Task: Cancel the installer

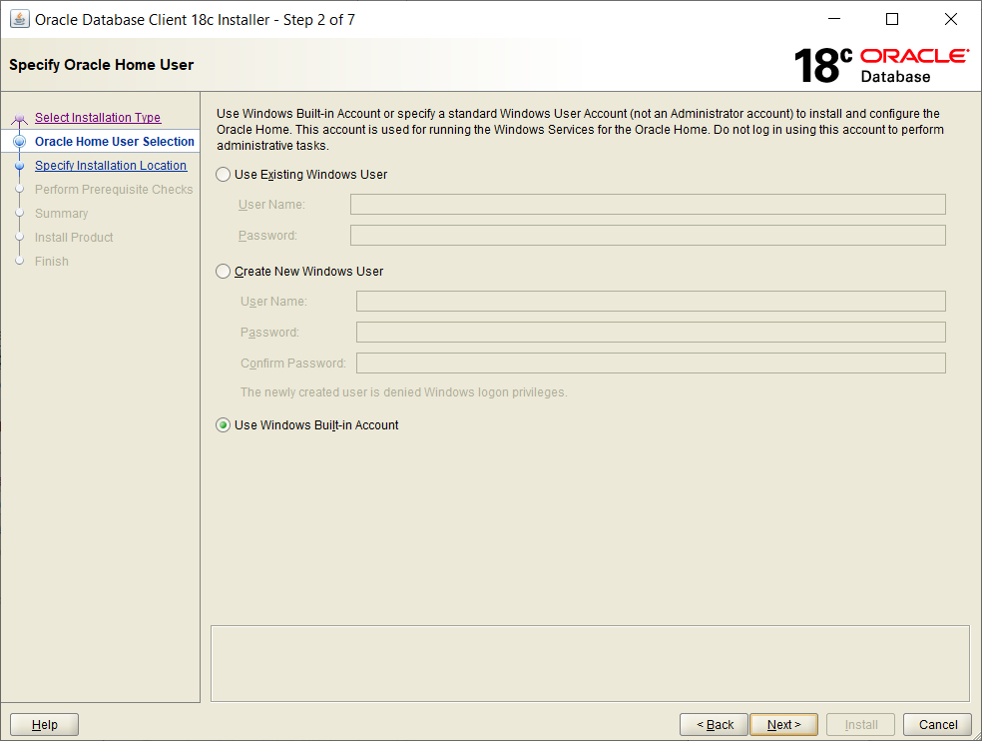Action: click(x=937, y=725)
